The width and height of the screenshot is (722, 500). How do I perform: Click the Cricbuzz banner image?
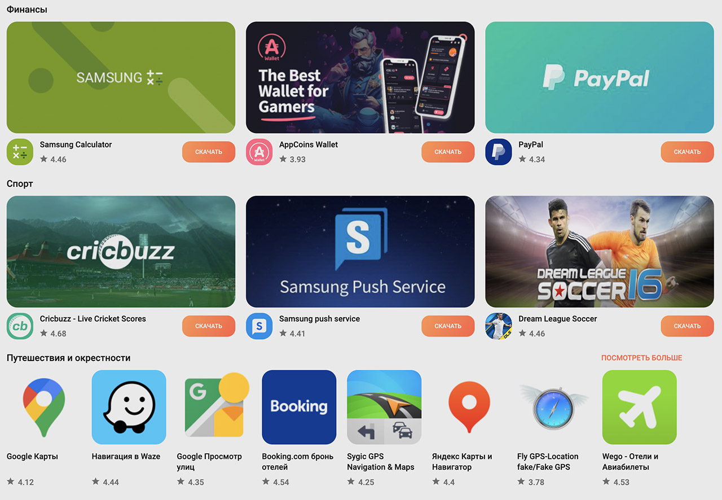[121, 252]
